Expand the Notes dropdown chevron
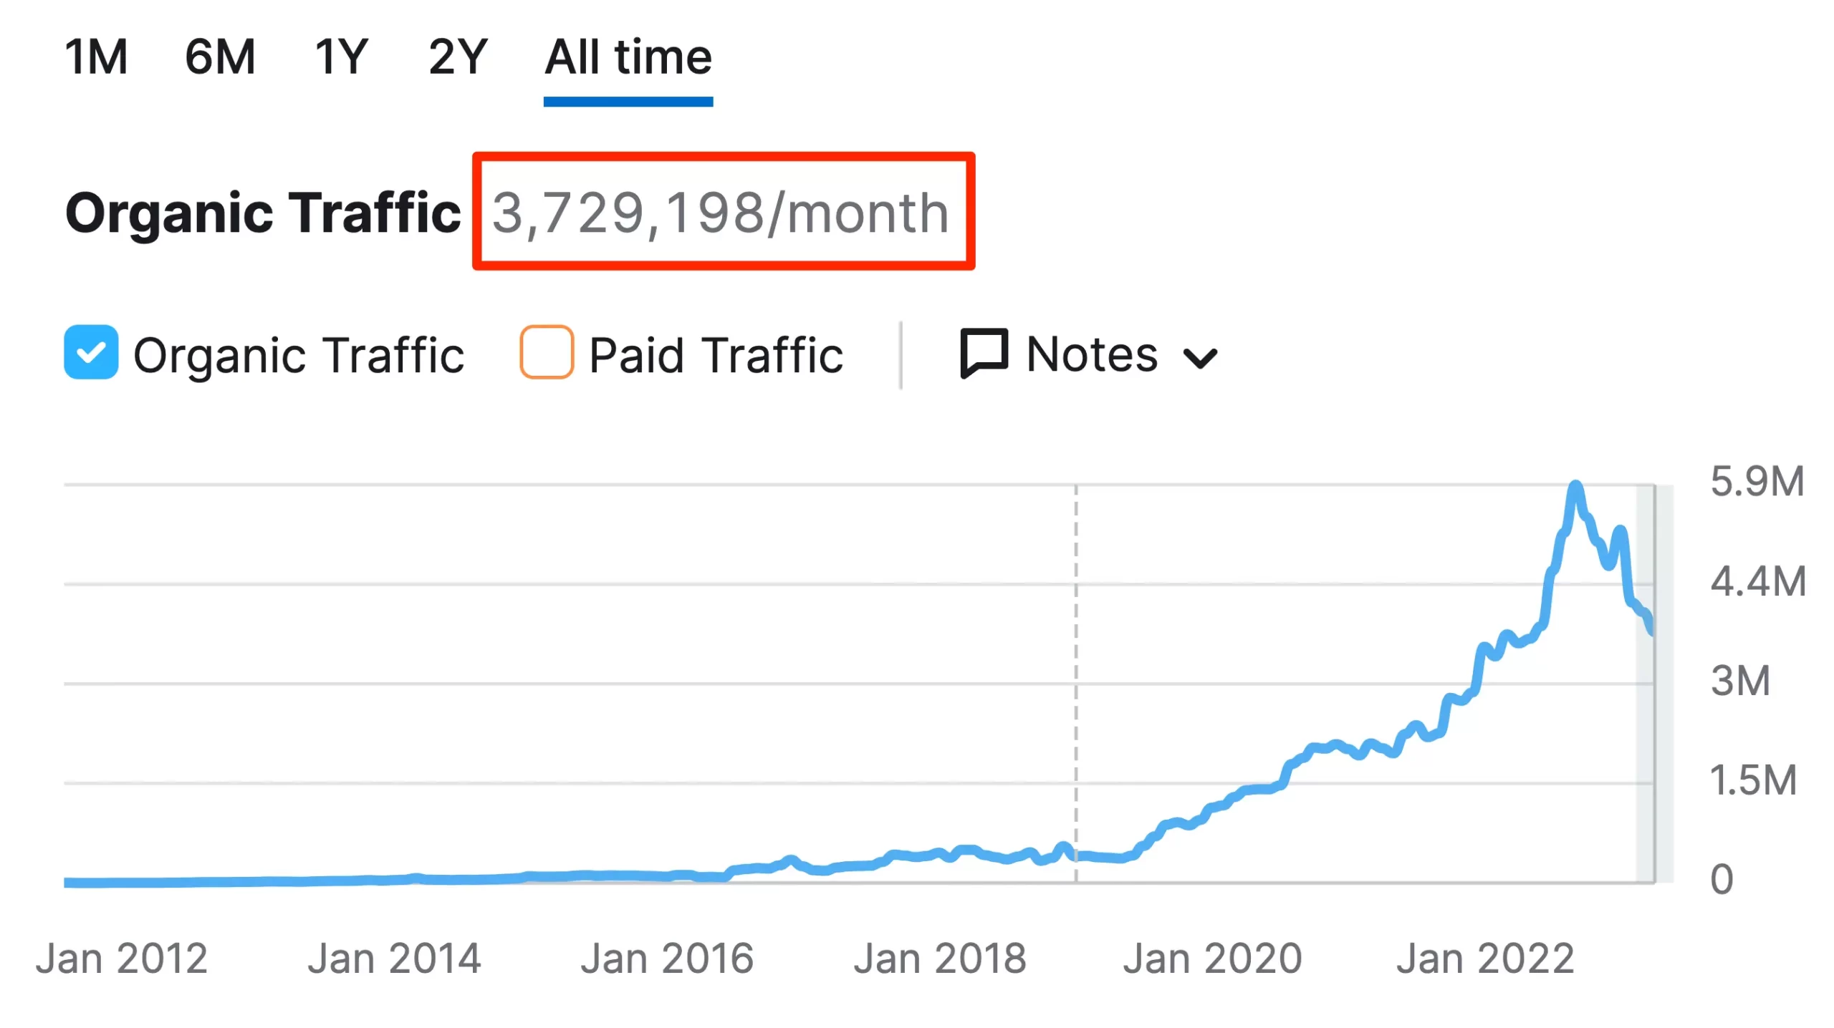 (x=1200, y=357)
